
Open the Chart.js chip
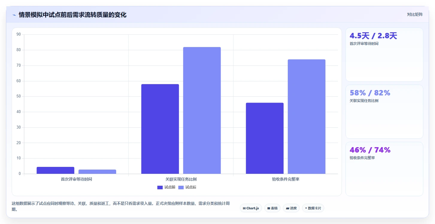point(251,208)
